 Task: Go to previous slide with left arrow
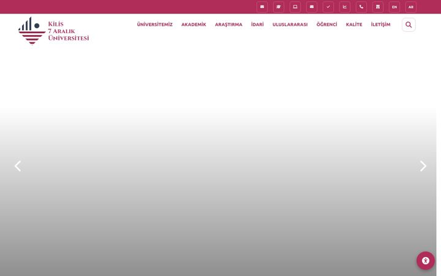click(18, 166)
